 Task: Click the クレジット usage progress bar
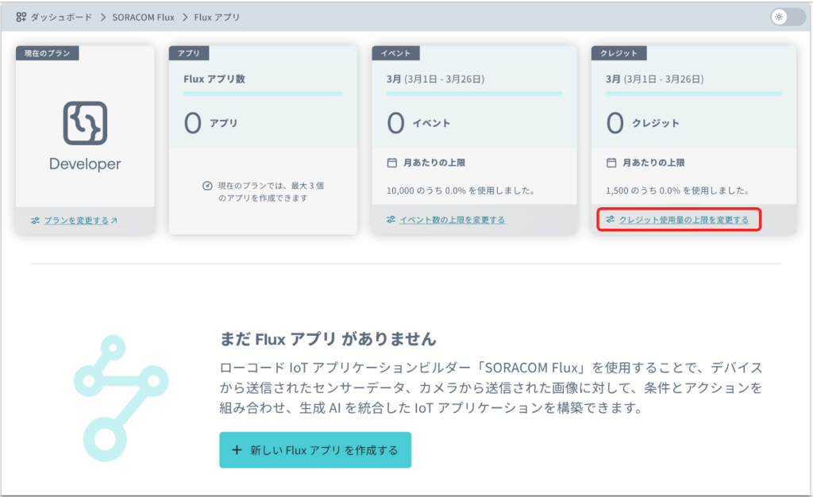pyautogui.click(x=693, y=94)
